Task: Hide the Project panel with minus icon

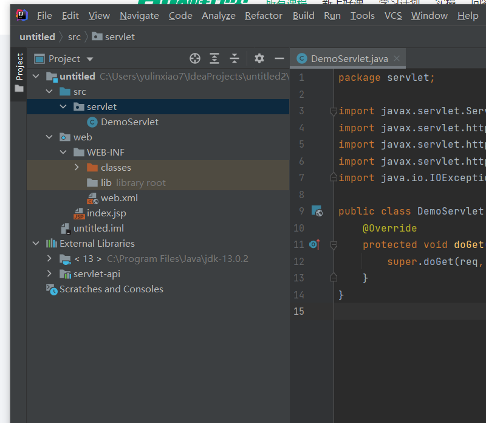Action: pyautogui.click(x=279, y=58)
